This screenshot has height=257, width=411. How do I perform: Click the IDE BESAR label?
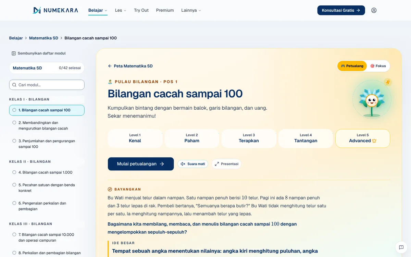[x=123, y=243]
